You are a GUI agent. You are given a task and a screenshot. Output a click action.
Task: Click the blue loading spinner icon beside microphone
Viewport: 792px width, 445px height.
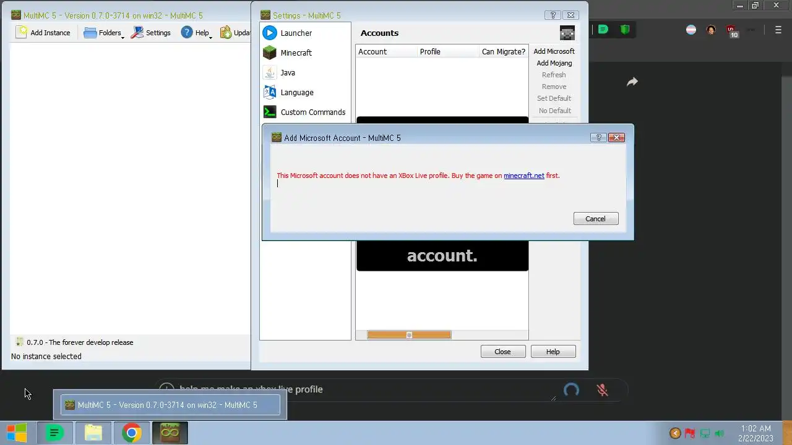571,389
